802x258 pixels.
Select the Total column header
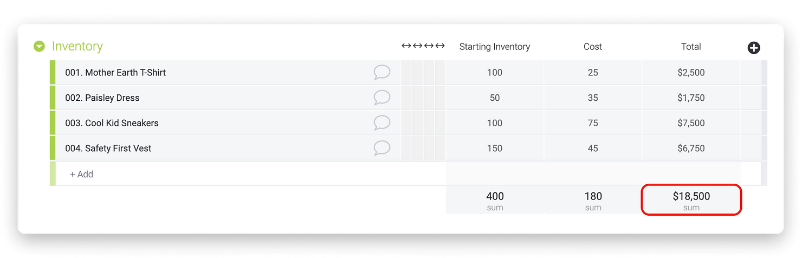click(691, 47)
